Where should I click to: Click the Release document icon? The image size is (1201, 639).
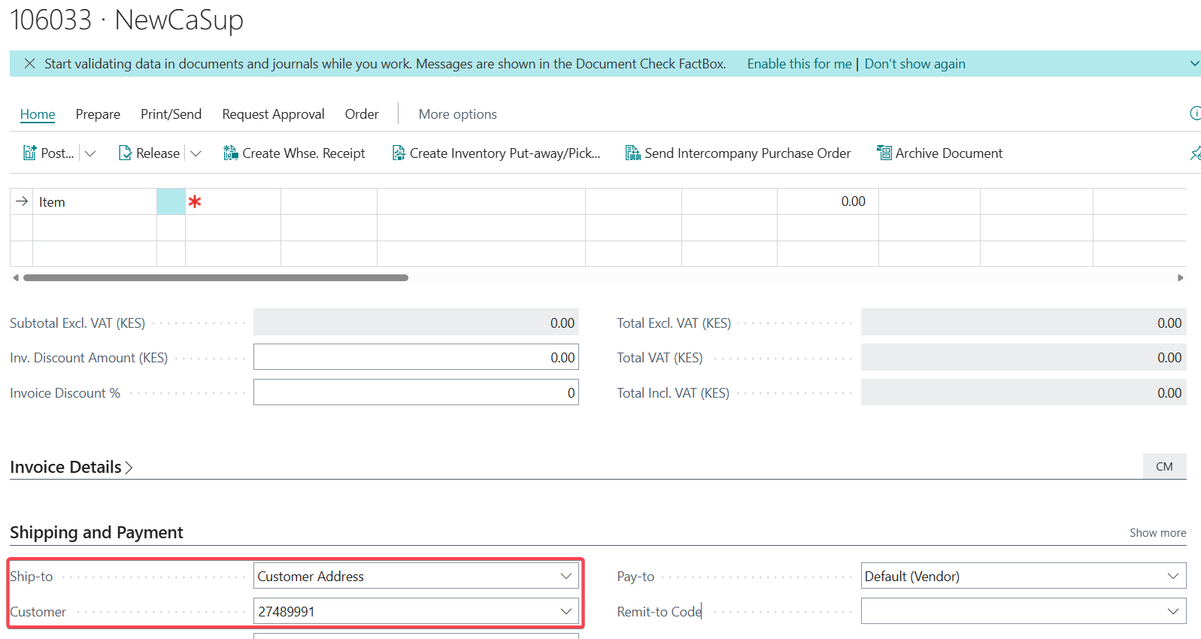126,153
